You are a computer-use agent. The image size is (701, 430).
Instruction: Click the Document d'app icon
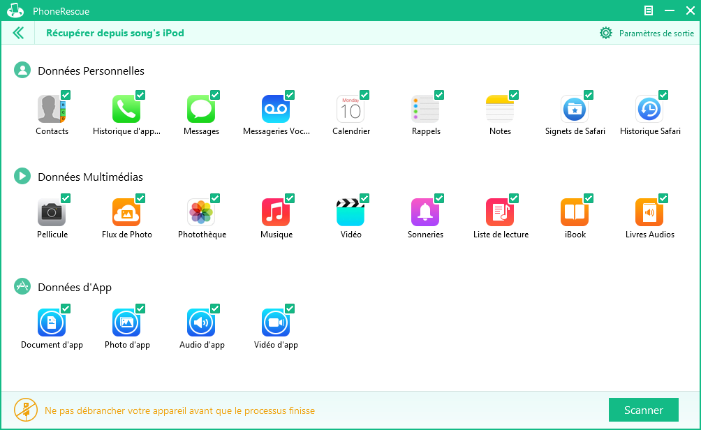point(52,322)
